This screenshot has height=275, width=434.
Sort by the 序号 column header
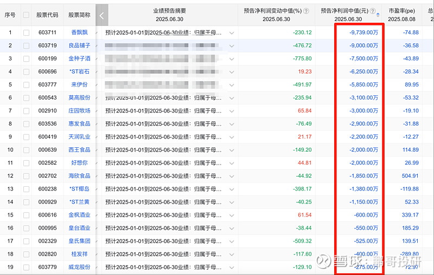[10, 15]
